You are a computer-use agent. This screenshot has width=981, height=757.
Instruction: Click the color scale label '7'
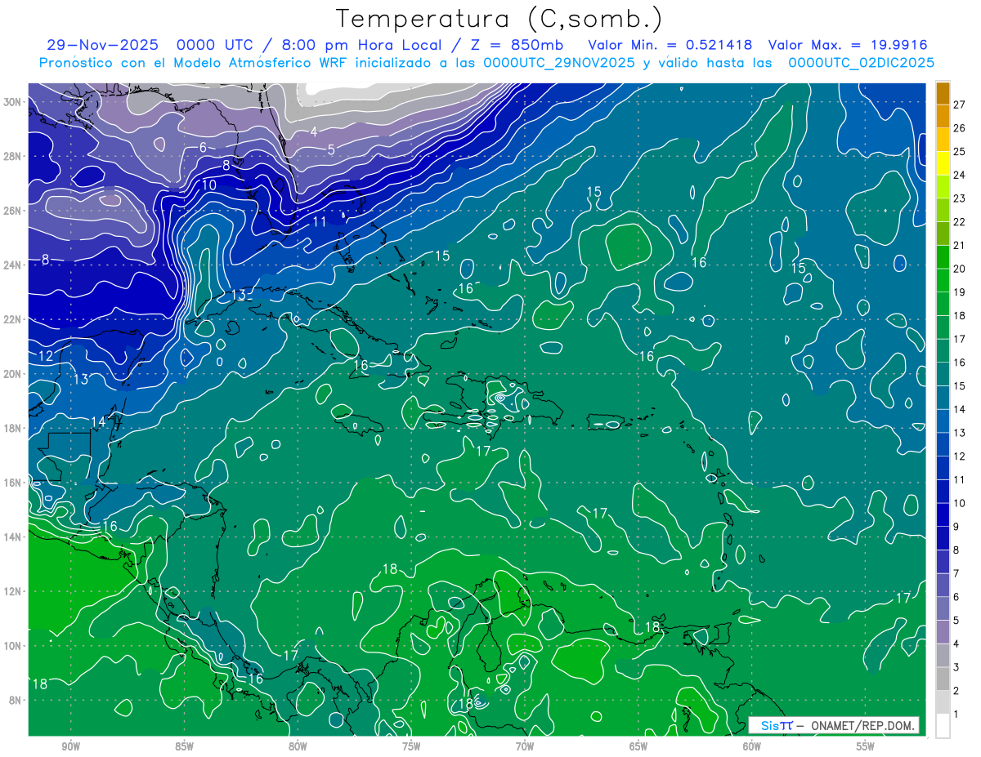tap(957, 573)
